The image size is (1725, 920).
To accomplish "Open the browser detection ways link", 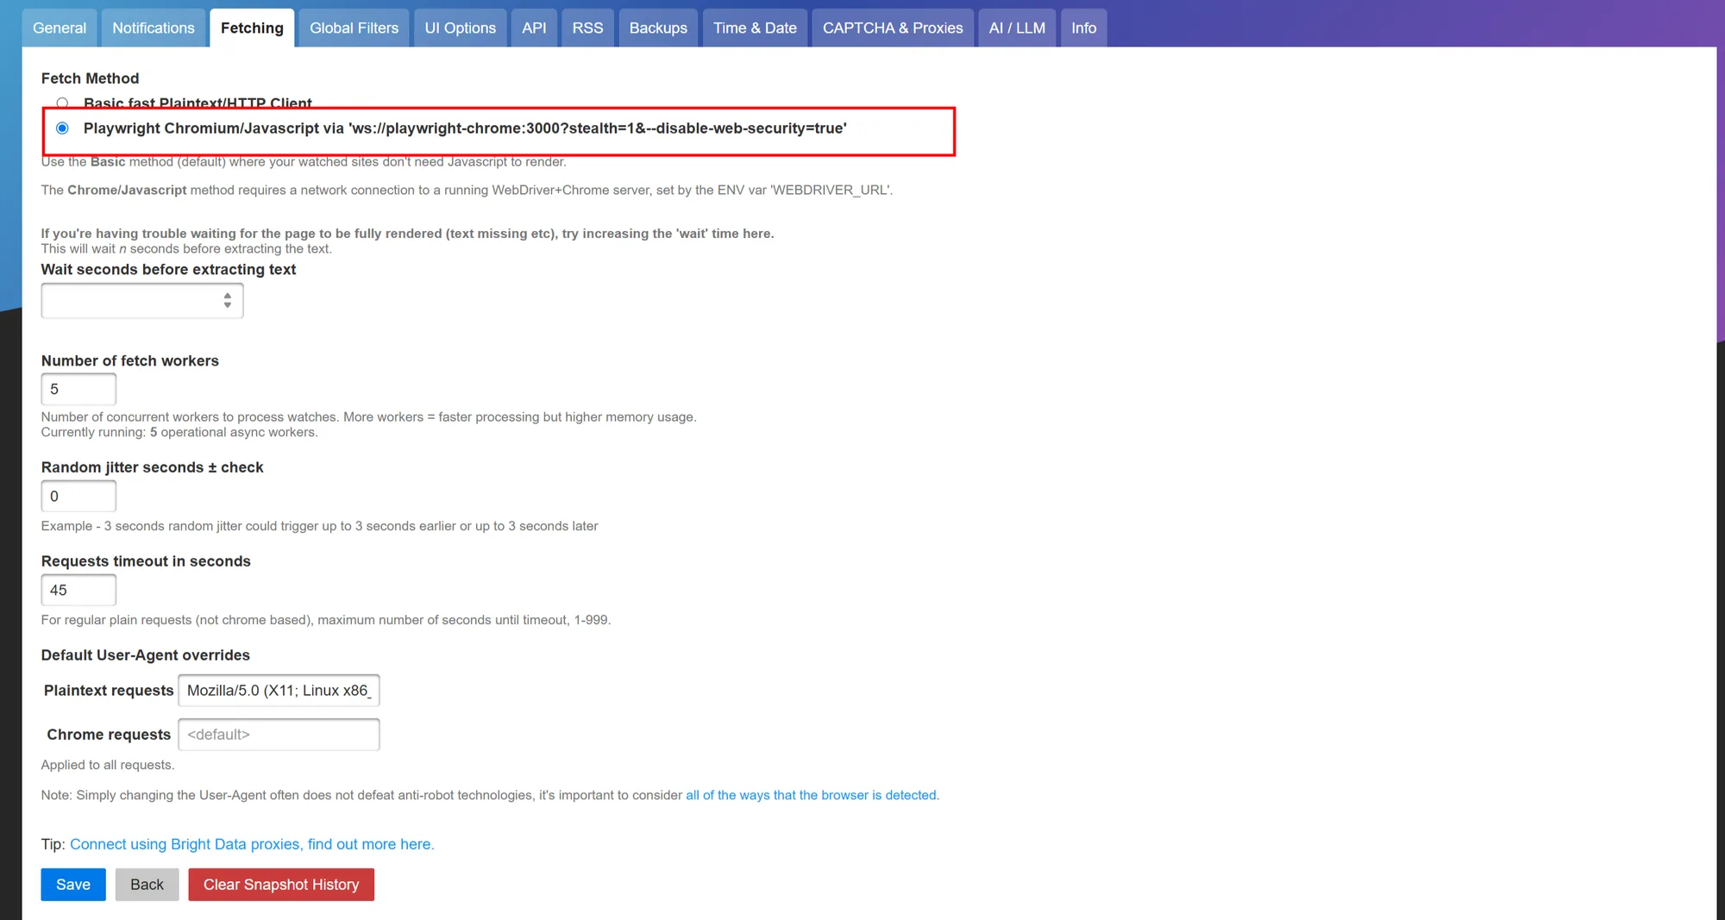I will [811, 795].
